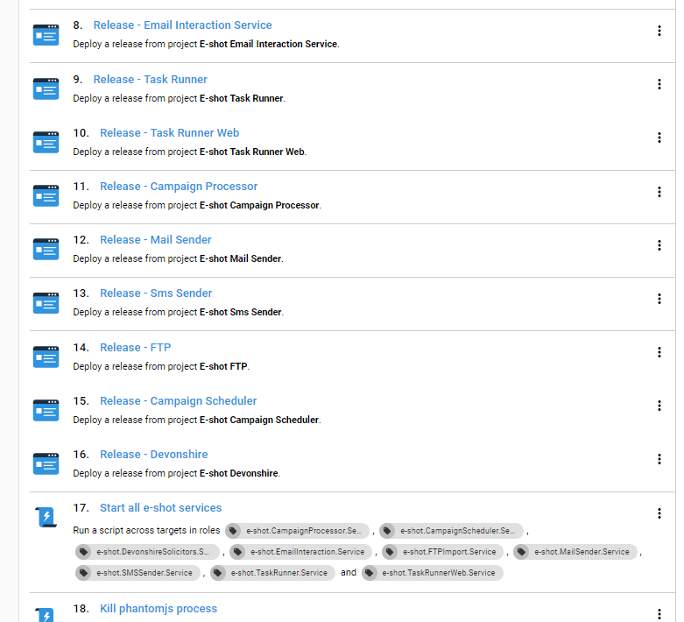Click the e-shot.MailSender.Service role tag

click(575, 552)
